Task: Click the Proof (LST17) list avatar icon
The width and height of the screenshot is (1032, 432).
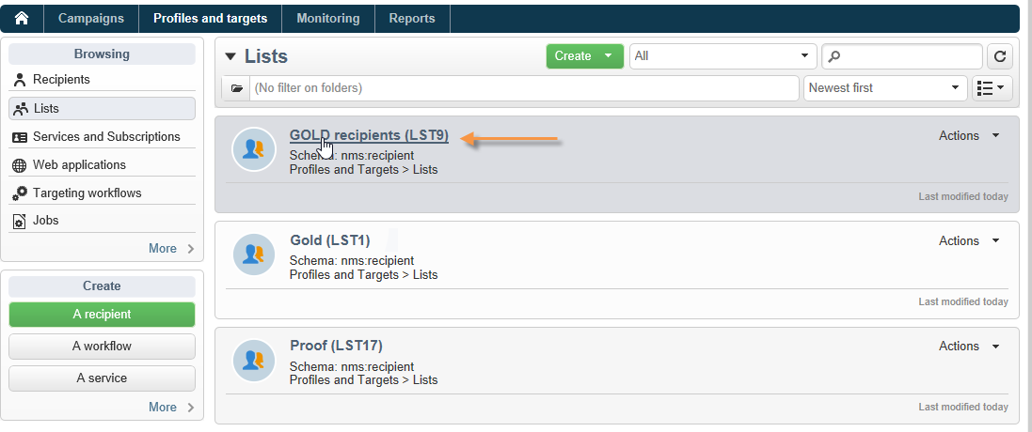Action: (x=253, y=359)
